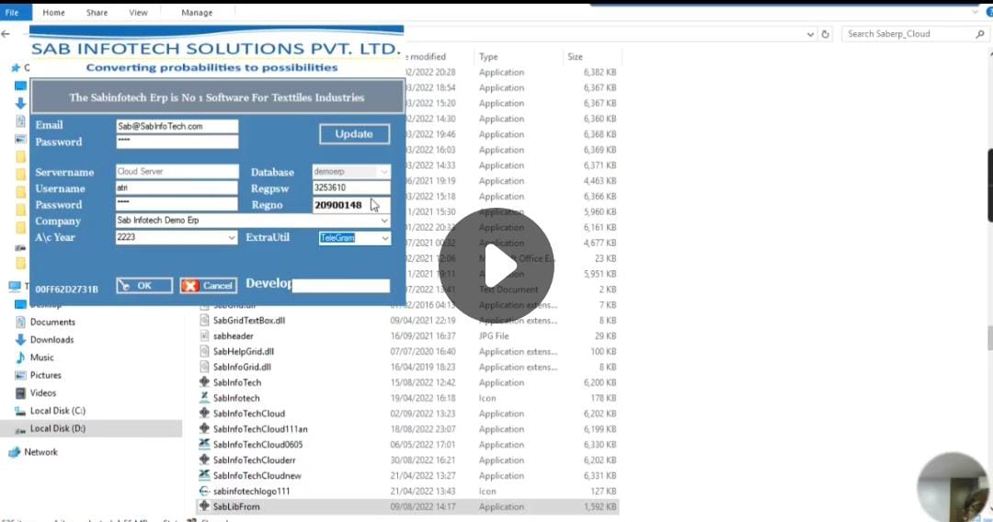Click the Cancel button
The image size is (993, 522).
209,286
